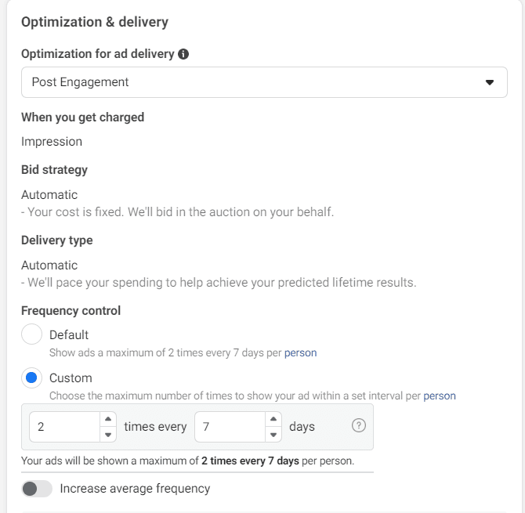525x513 pixels.
Task: Select the Custom frequency control radio button
Action: [x=31, y=378]
